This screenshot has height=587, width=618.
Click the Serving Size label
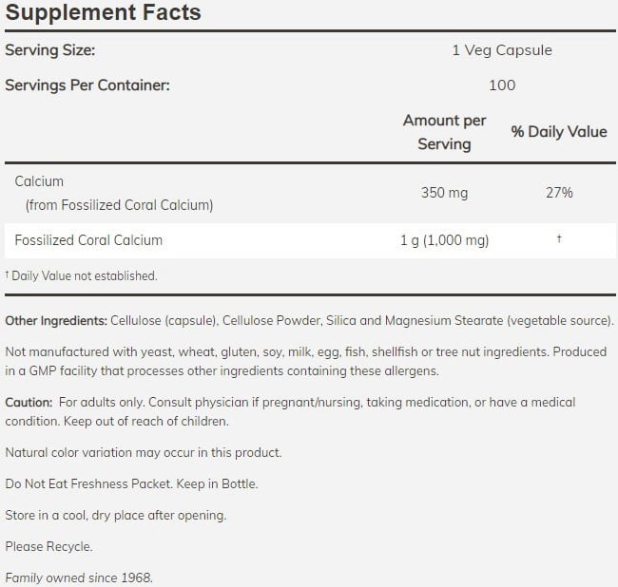[x=50, y=50]
